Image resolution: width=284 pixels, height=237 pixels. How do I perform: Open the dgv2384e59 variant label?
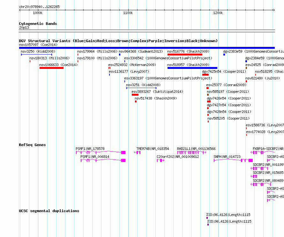[265, 58]
